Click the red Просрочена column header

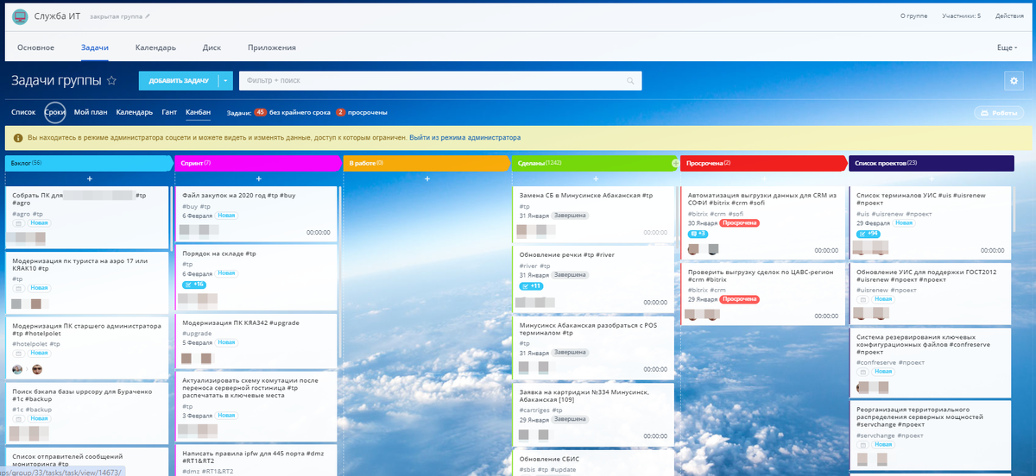point(763,162)
